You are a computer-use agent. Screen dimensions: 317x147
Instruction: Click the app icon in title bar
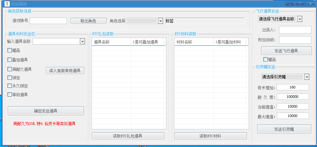[x=7, y=4]
